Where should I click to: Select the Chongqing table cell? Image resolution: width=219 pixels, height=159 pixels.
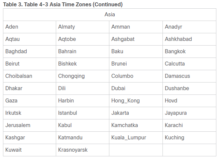click(71, 76)
